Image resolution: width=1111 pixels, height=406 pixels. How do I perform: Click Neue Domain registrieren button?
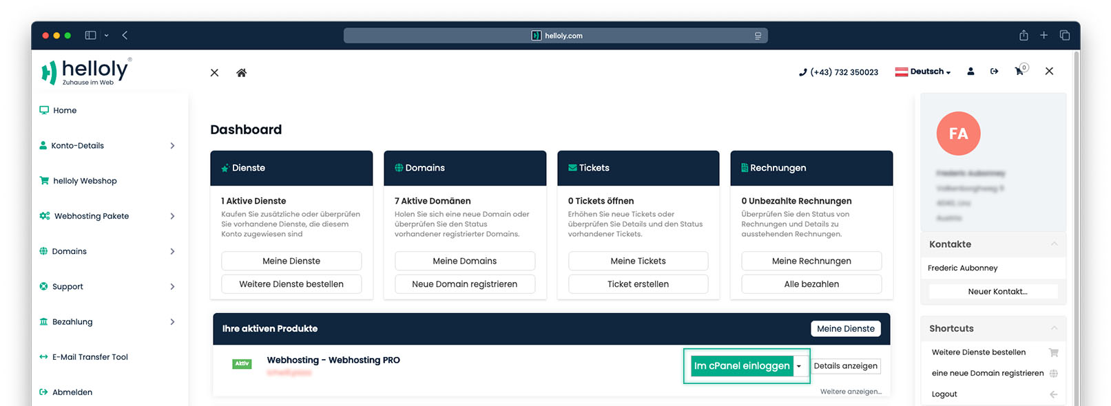pos(464,284)
